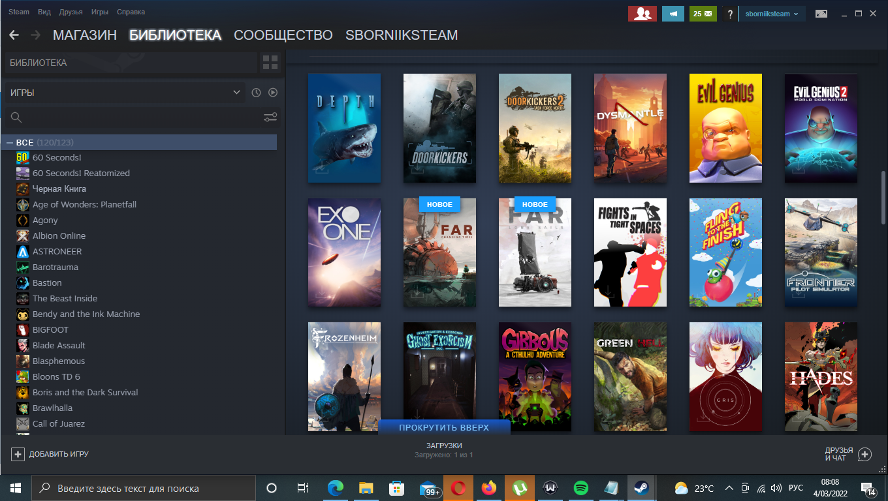Switch to Big Picture mode icon
The width and height of the screenshot is (888, 501).
tap(821, 14)
